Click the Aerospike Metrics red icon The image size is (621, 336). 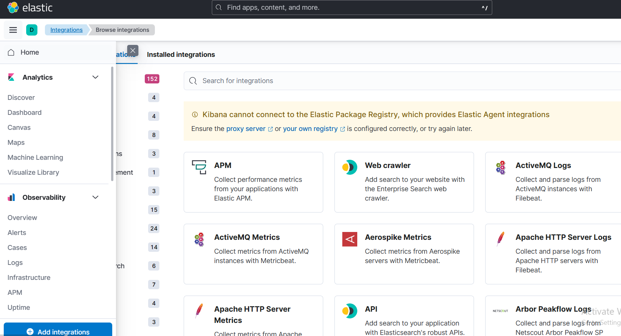tap(350, 239)
